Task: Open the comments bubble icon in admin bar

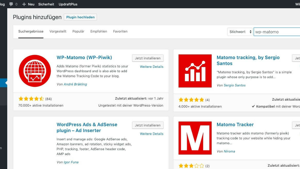Action: point(11,4)
